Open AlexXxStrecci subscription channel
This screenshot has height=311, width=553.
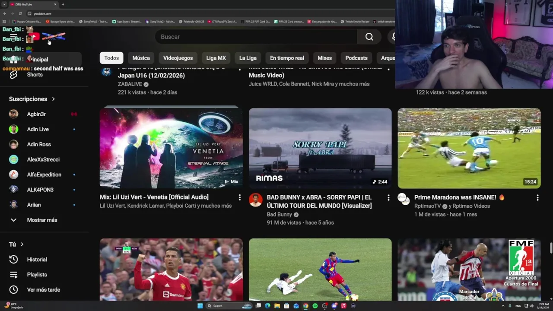point(43,159)
